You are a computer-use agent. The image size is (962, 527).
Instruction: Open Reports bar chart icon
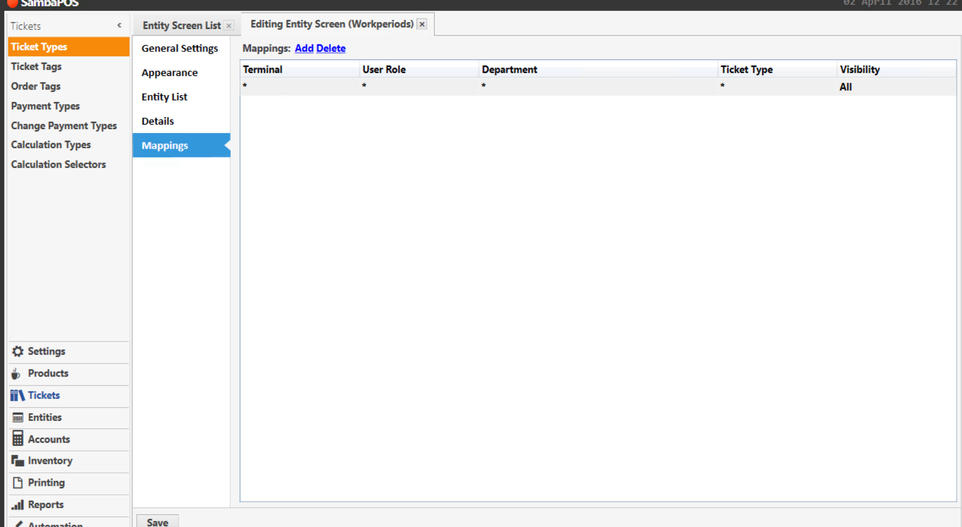point(18,504)
